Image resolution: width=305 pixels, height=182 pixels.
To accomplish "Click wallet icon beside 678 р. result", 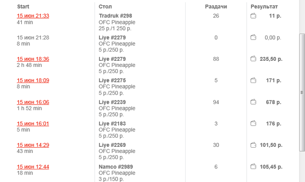I will point(254,102).
